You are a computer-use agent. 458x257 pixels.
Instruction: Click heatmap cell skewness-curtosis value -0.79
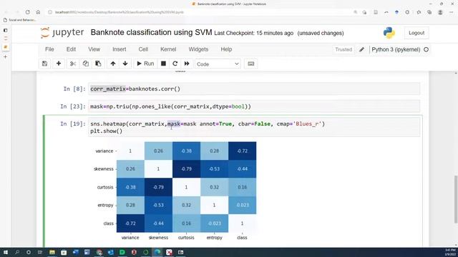(x=186, y=169)
